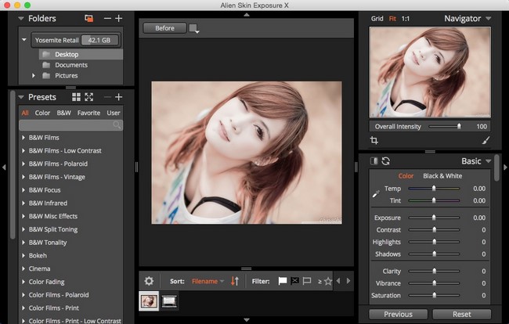The height and width of the screenshot is (324, 509).
Task: Open the filmstrip gear settings
Action: (x=149, y=280)
